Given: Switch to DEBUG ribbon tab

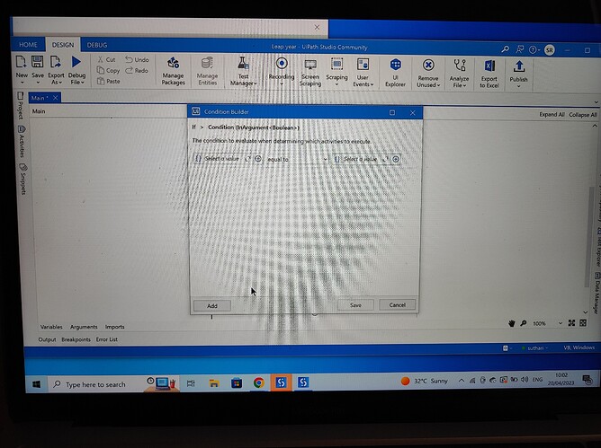Looking at the screenshot, I should tap(97, 45).
